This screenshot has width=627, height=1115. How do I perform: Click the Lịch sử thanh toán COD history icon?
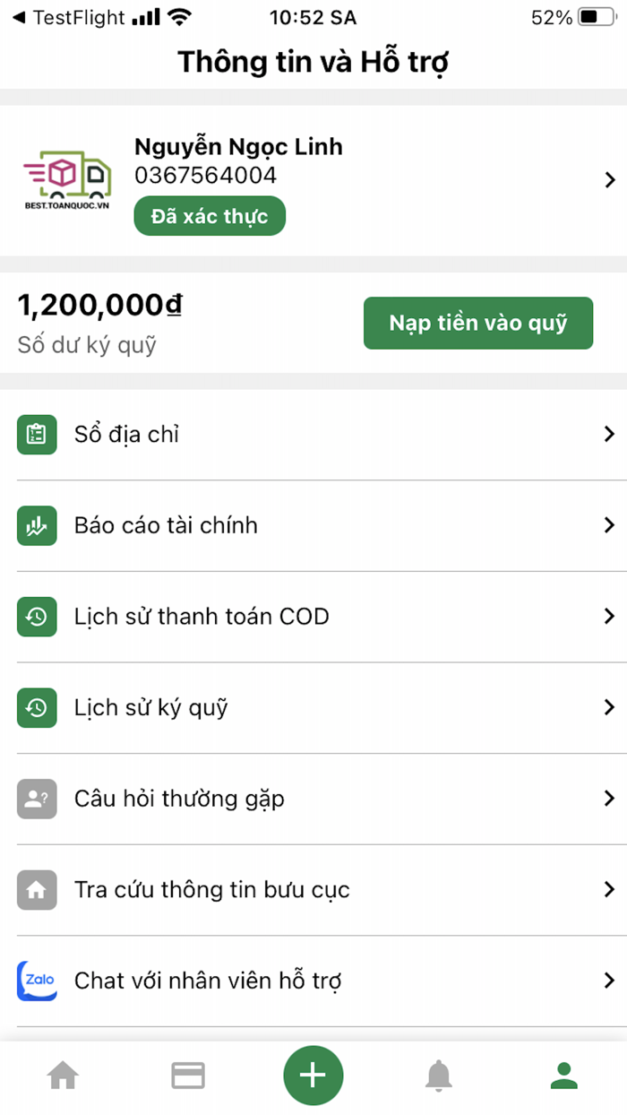point(37,617)
